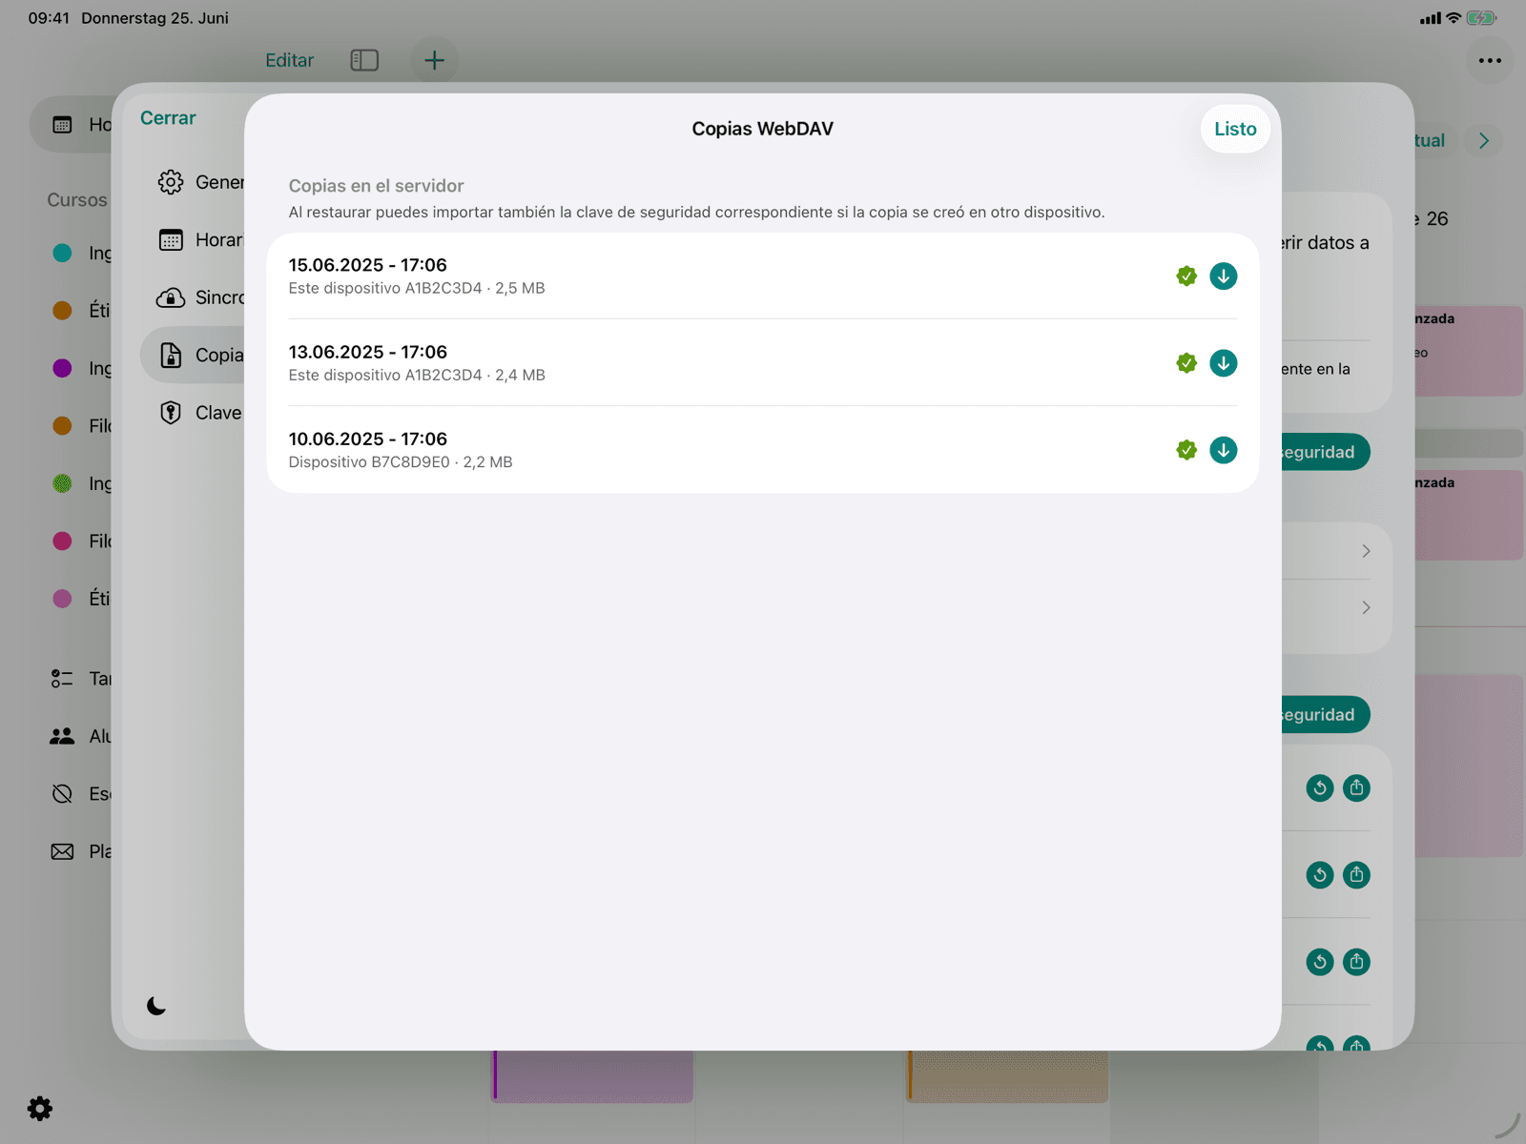Download the 15.06.2025 backup copy
1526x1144 pixels.
1223,276
